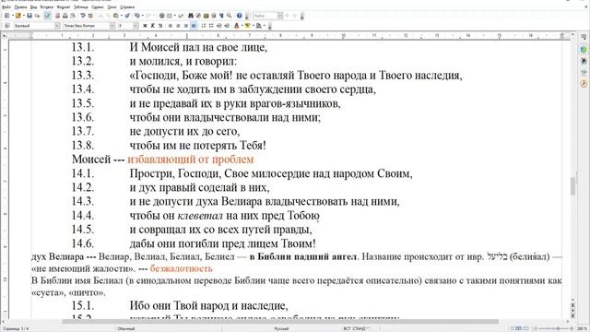Open the Styles and Formatting icon
The height and width of the screenshot is (332, 590).
[x=6, y=26]
